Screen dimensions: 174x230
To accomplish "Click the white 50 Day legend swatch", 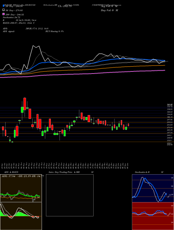I will click(3, 10).
